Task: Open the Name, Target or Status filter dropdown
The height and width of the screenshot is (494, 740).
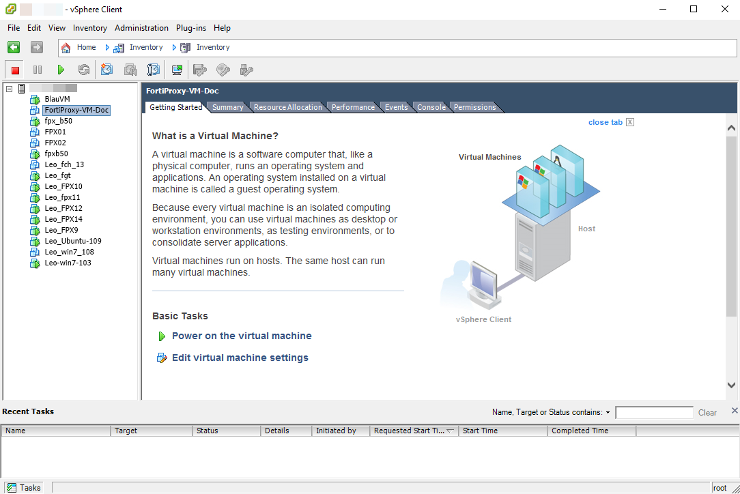Action: [608, 412]
